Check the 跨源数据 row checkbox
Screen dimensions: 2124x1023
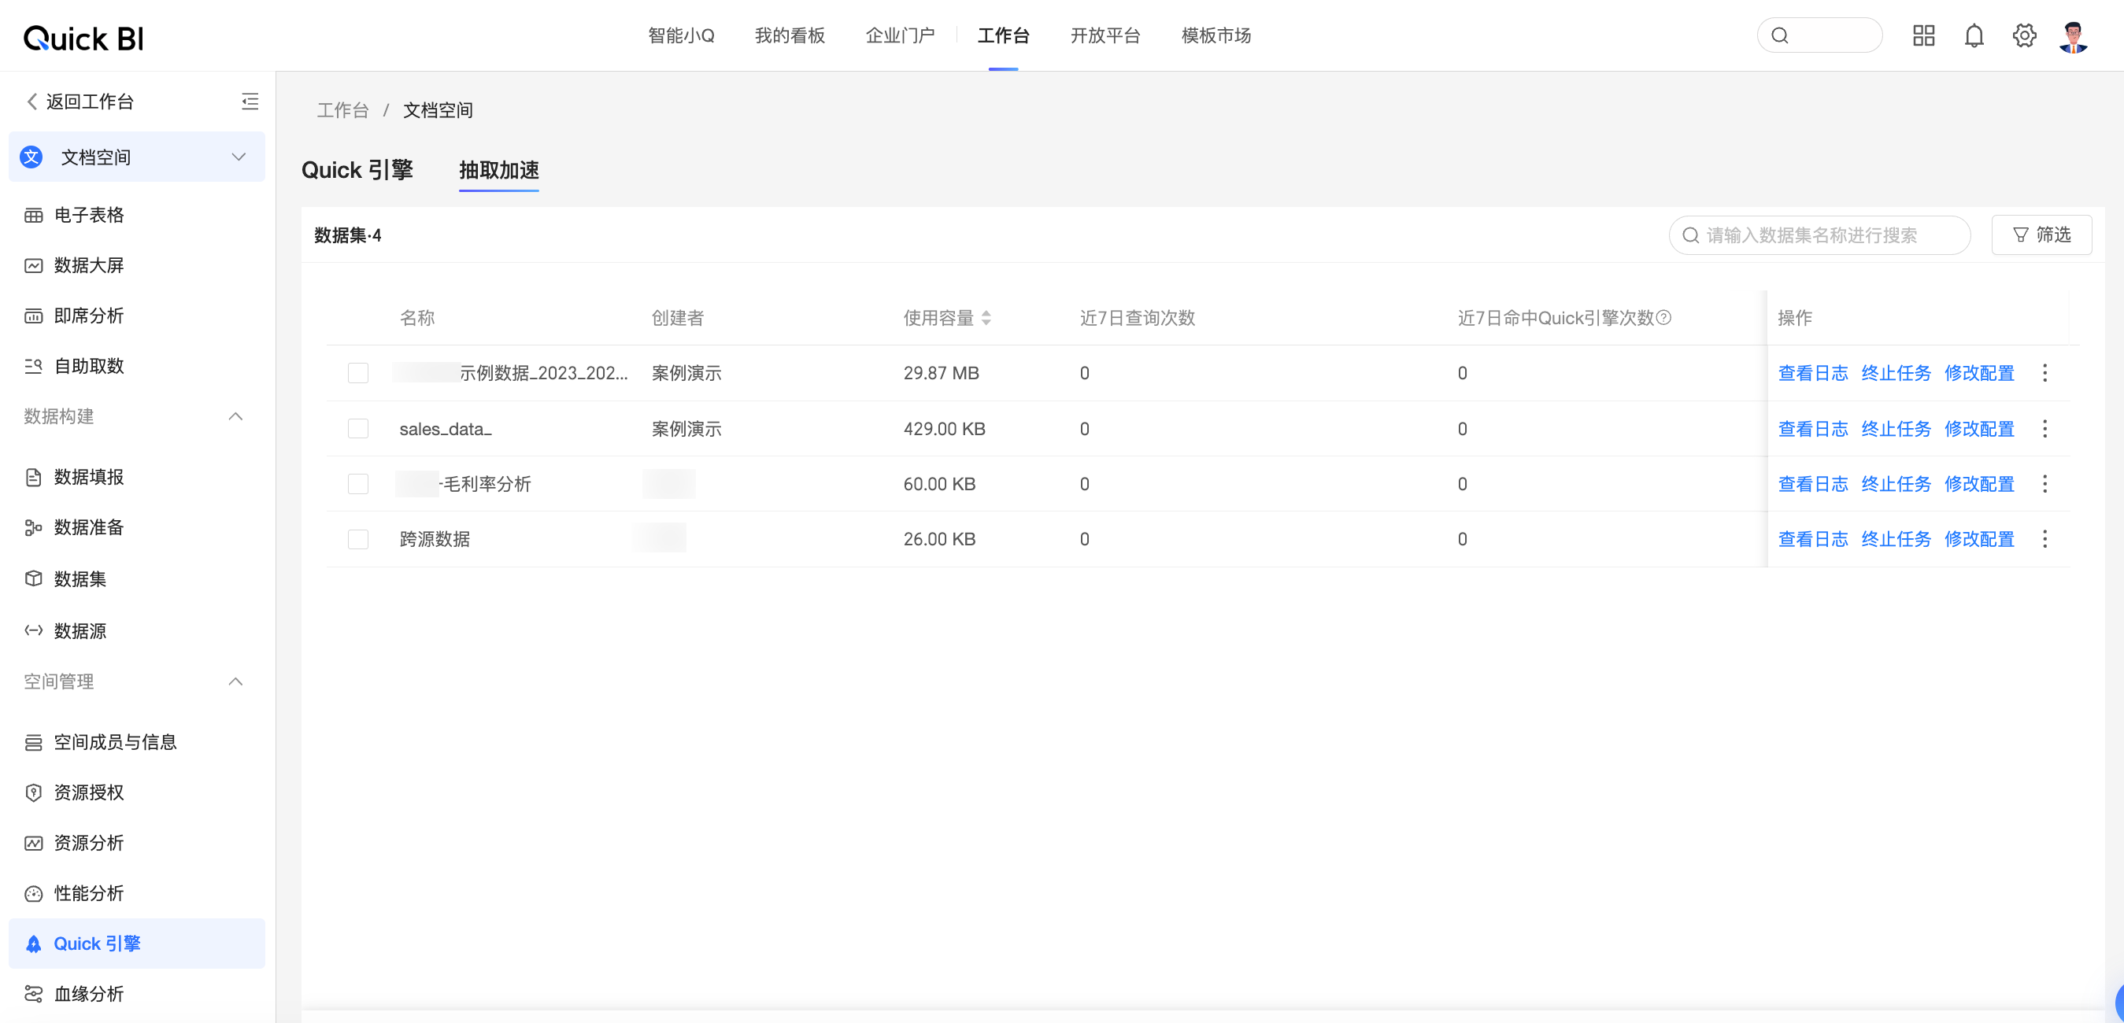coord(358,539)
